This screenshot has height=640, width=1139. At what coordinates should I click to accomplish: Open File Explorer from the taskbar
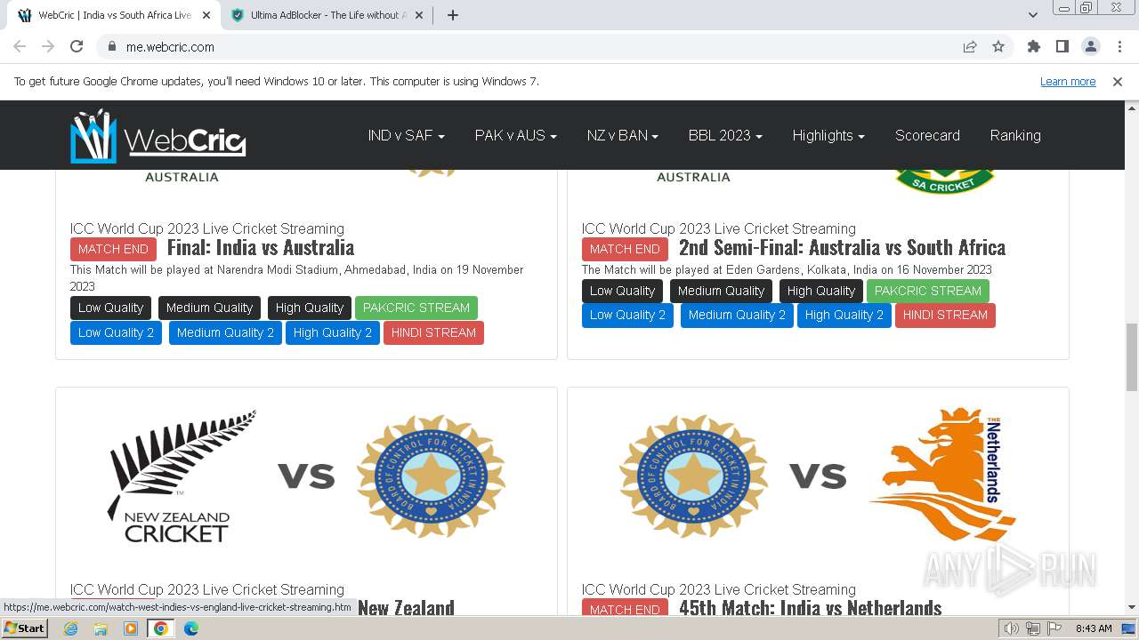click(101, 628)
